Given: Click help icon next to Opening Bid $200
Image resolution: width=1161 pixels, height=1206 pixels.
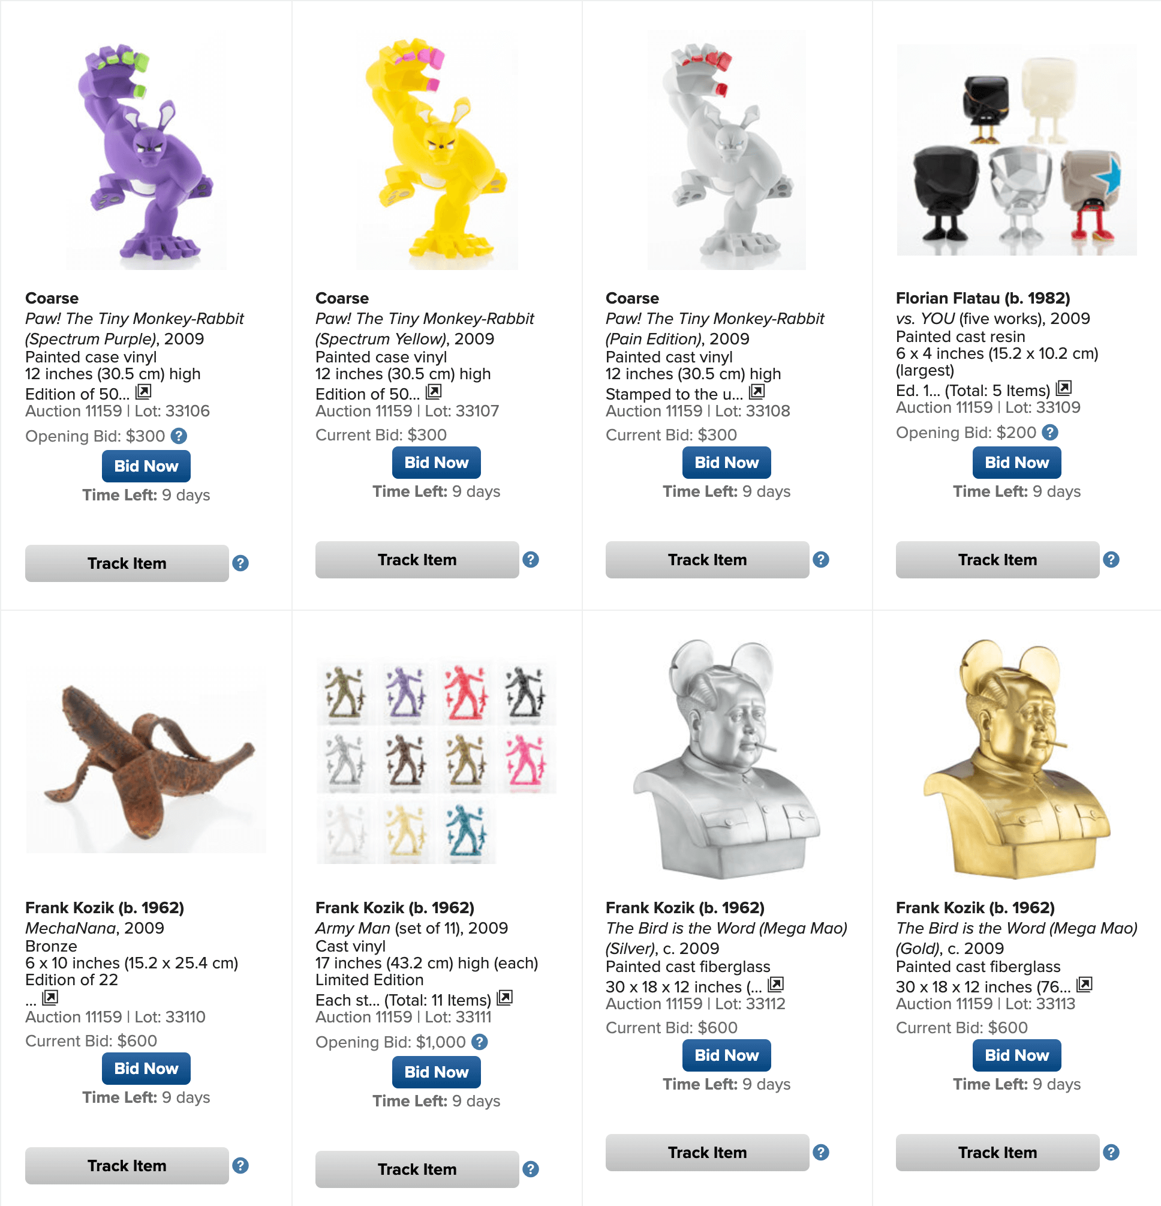Looking at the screenshot, I should point(1049,432).
